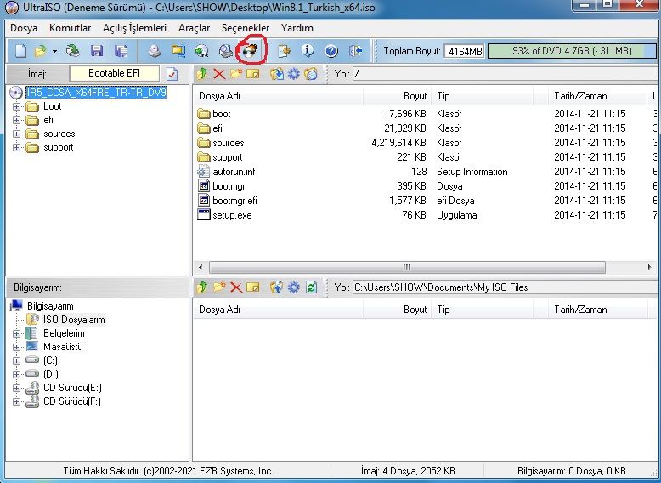Expand the boot folder in image tree

pyautogui.click(x=16, y=107)
